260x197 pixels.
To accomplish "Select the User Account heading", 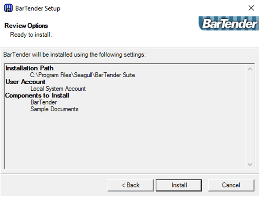I will pos(25,82).
